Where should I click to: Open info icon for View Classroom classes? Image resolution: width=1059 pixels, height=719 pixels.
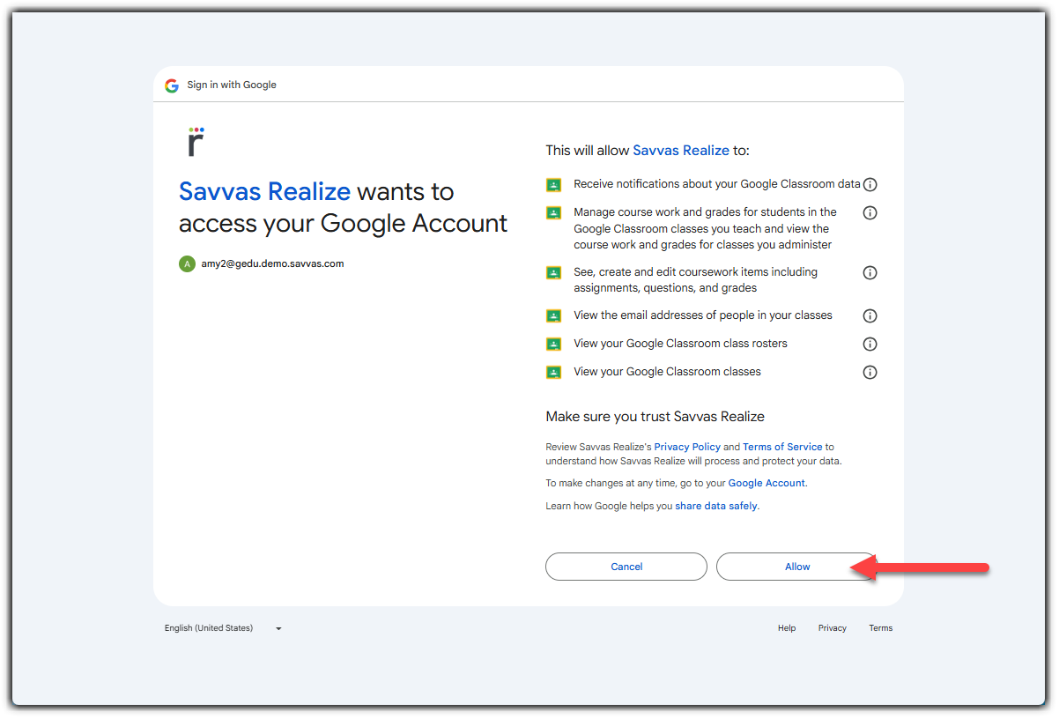click(x=870, y=372)
